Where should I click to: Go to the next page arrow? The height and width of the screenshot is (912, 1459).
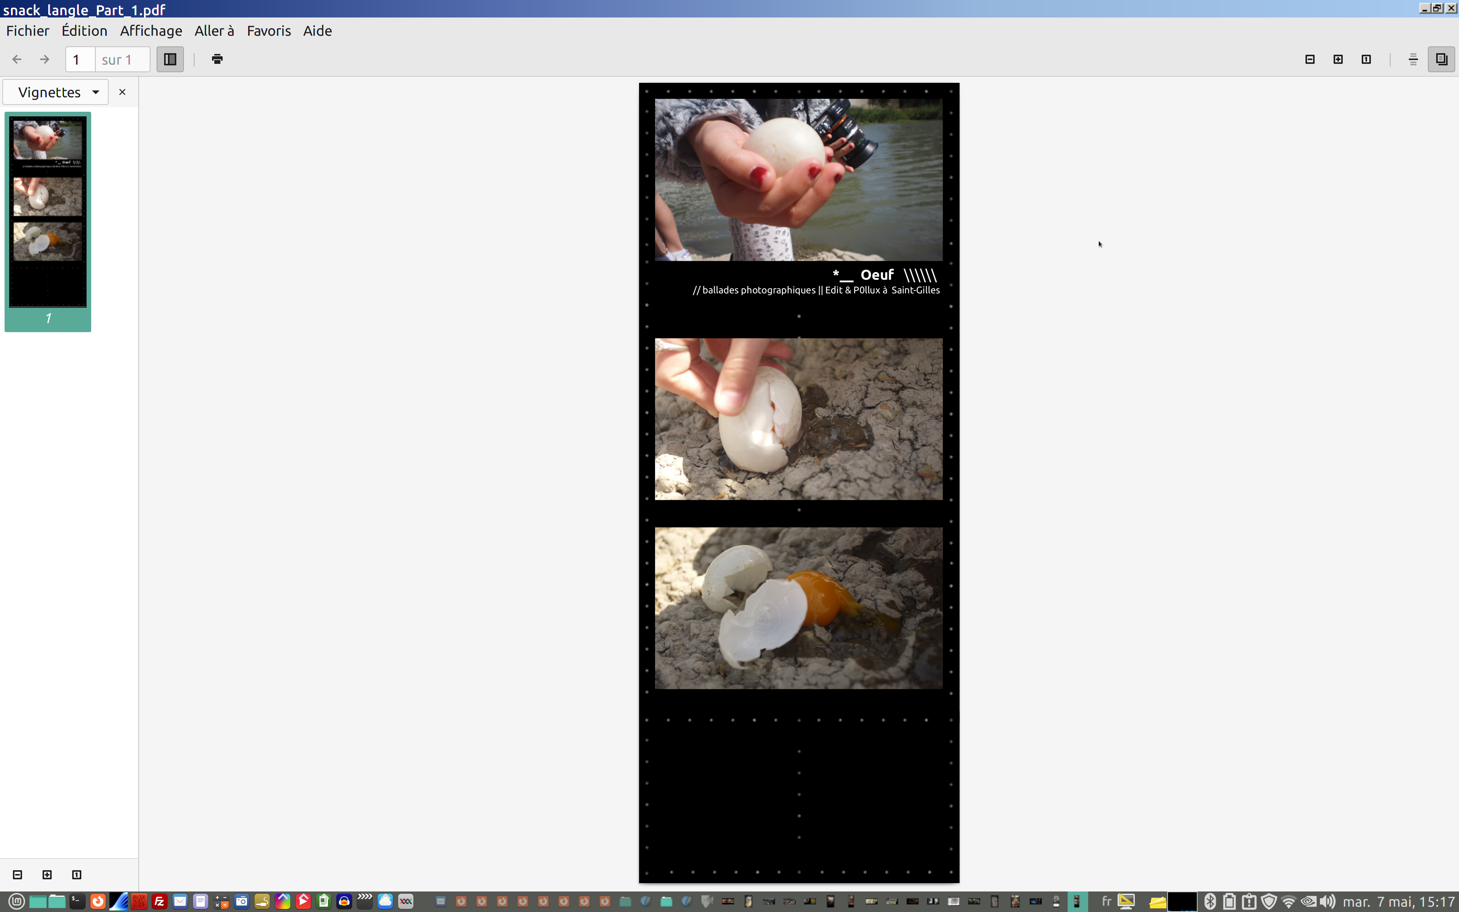(44, 59)
